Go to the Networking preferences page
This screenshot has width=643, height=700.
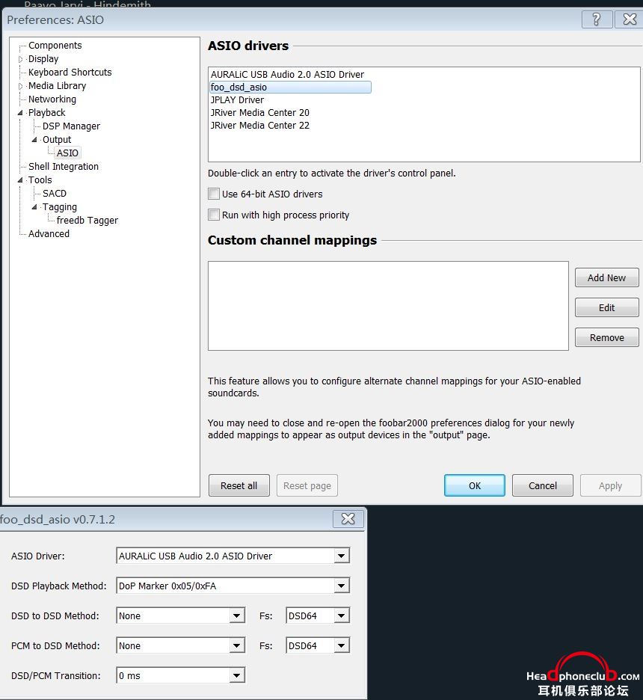point(52,99)
